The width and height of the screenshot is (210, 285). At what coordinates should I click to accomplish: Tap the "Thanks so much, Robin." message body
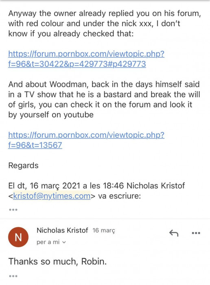[x=57, y=261]
